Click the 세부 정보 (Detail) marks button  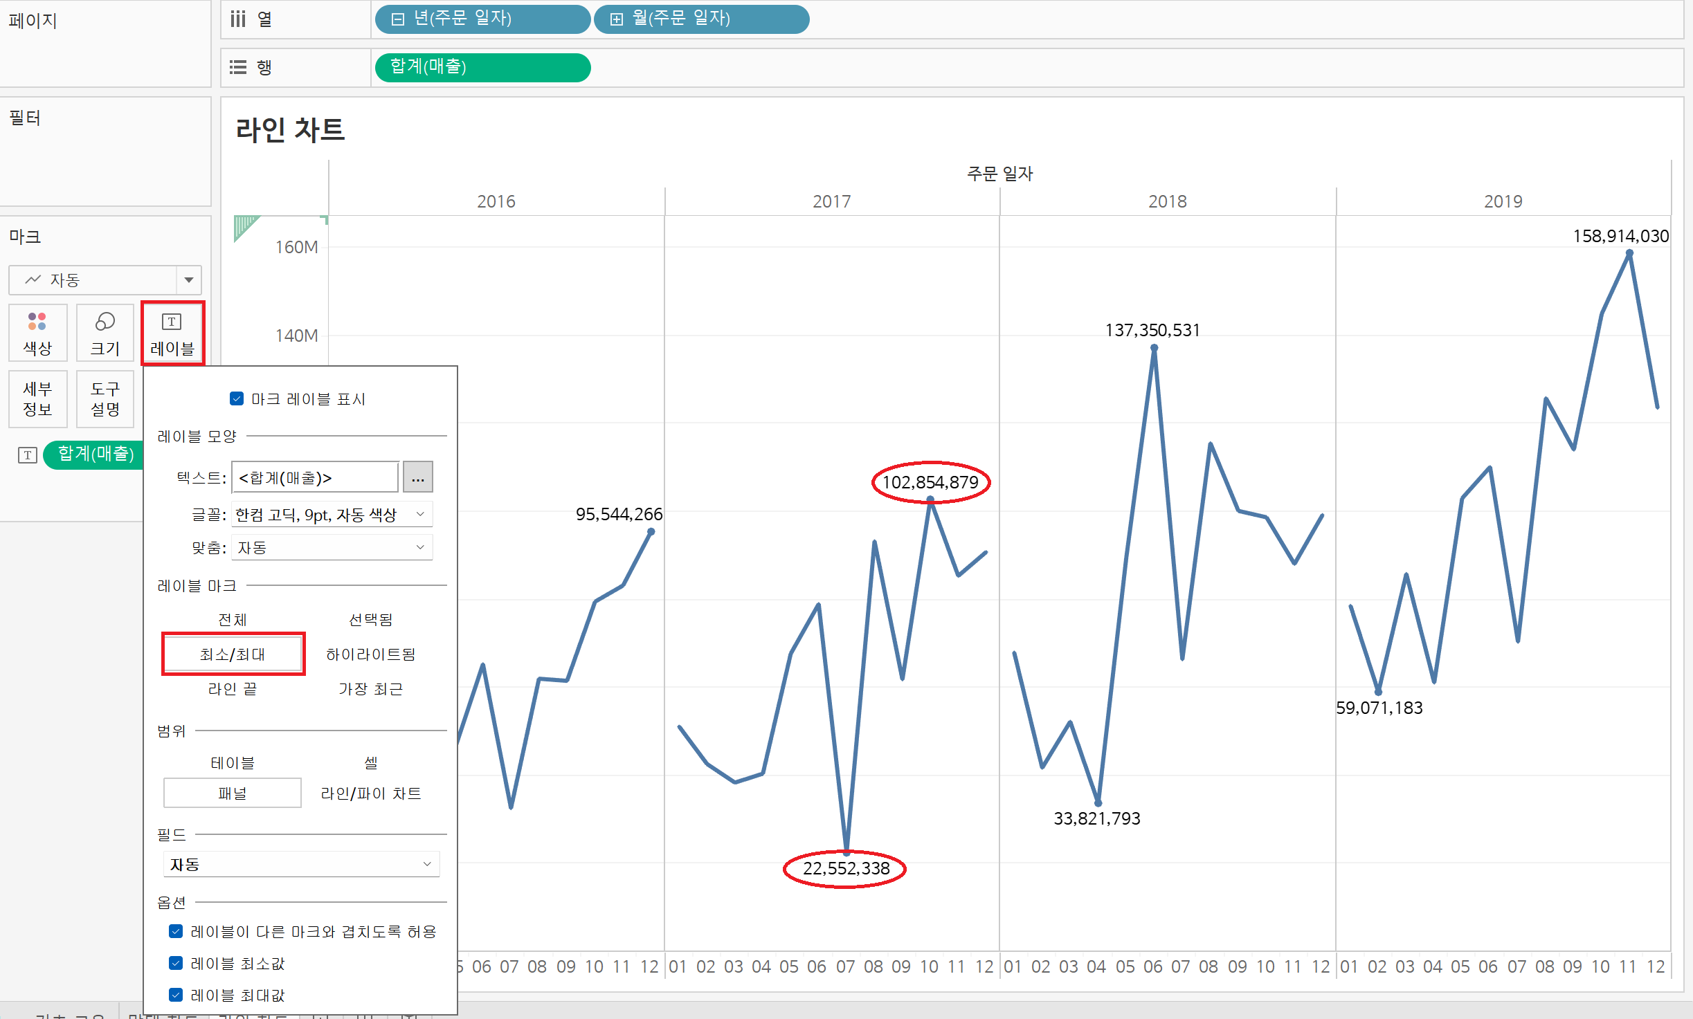(x=37, y=399)
